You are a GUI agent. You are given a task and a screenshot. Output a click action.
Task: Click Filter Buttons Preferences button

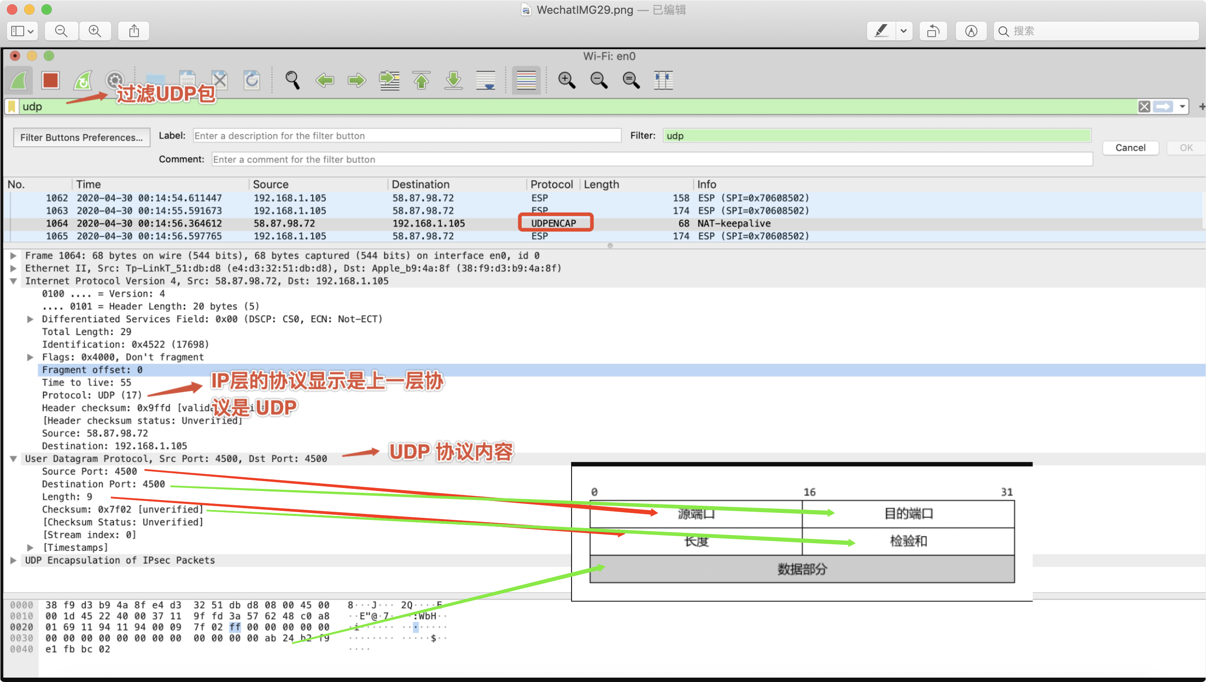(82, 137)
